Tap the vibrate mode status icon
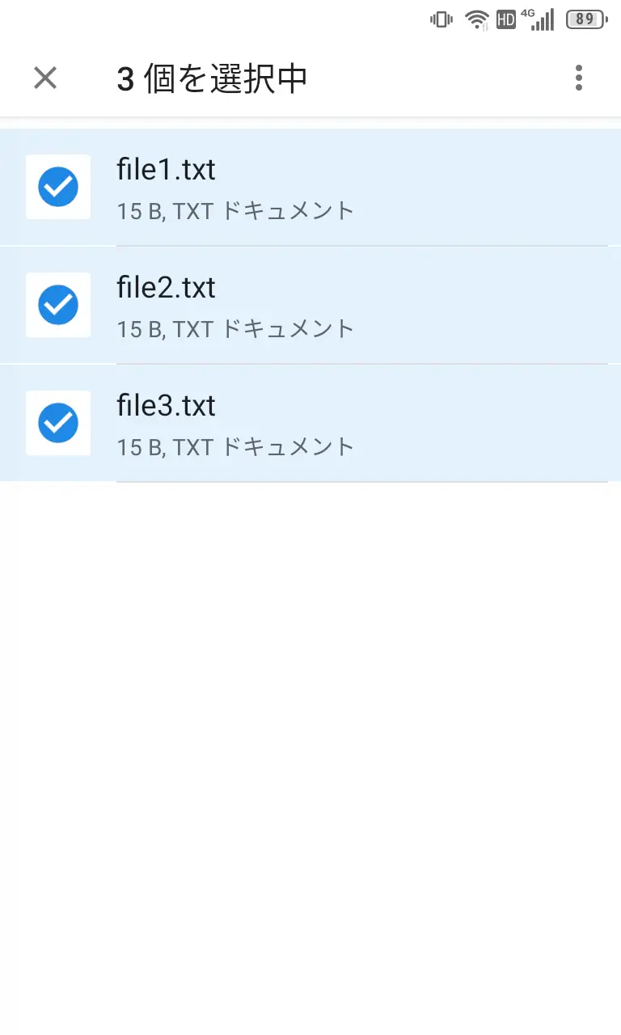The height and width of the screenshot is (1035, 621). (x=441, y=19)
